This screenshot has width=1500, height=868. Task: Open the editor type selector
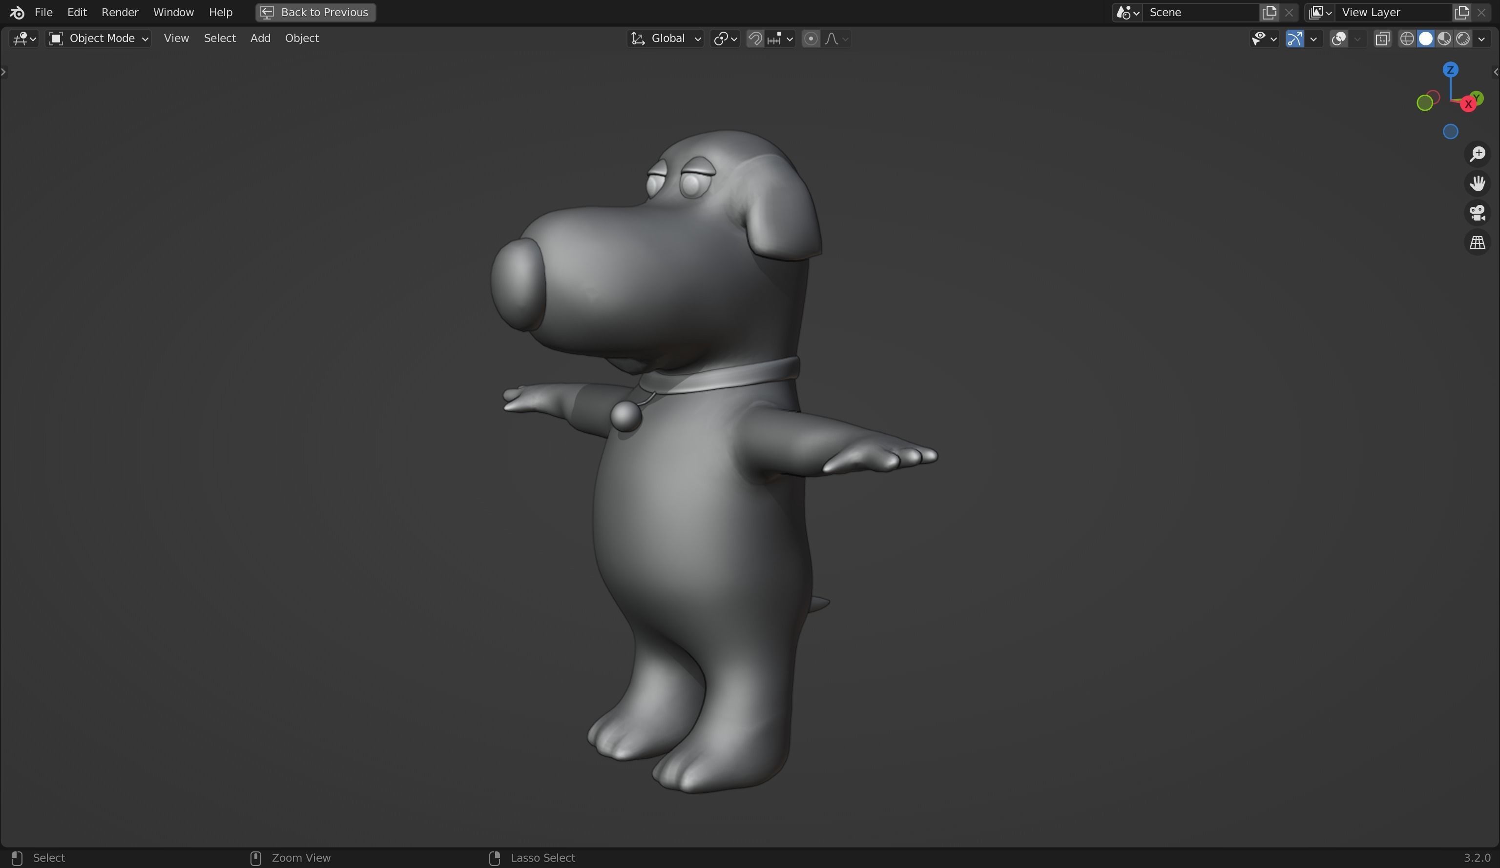24,39
